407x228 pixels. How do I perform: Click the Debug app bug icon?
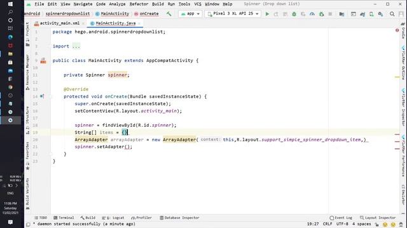click(294, 14)
